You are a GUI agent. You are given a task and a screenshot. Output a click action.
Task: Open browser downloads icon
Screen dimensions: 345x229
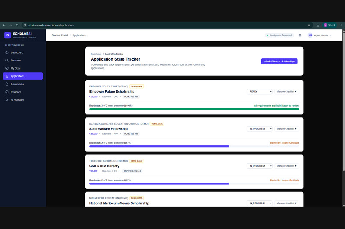(x=318, y=26)
